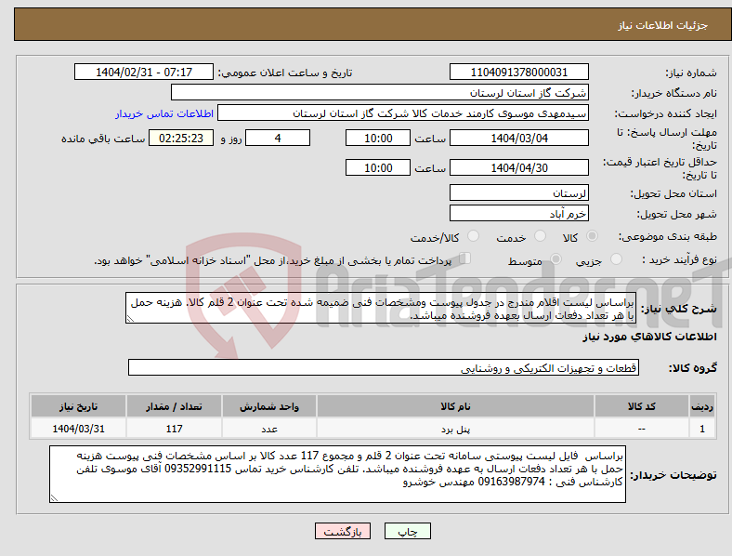Image resolution: width=732 pixels, height=556 pixels.
Task: Click the requester field سیدمهدی موسوی
Action: point(403,113)
